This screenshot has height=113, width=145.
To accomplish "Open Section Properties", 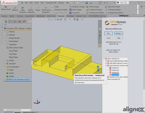I will click(x=31, y=10).
